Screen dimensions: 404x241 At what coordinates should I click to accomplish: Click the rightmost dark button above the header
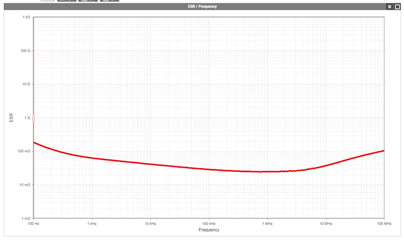coord(109,1)
